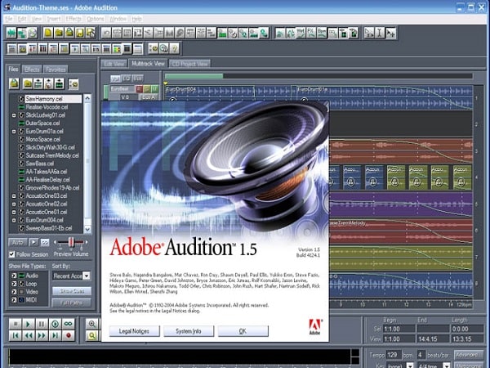Expand the AcousticOne01.cel file entry
Image resolution: width=490 pixels, height=368 pixels.
point(14,212)
